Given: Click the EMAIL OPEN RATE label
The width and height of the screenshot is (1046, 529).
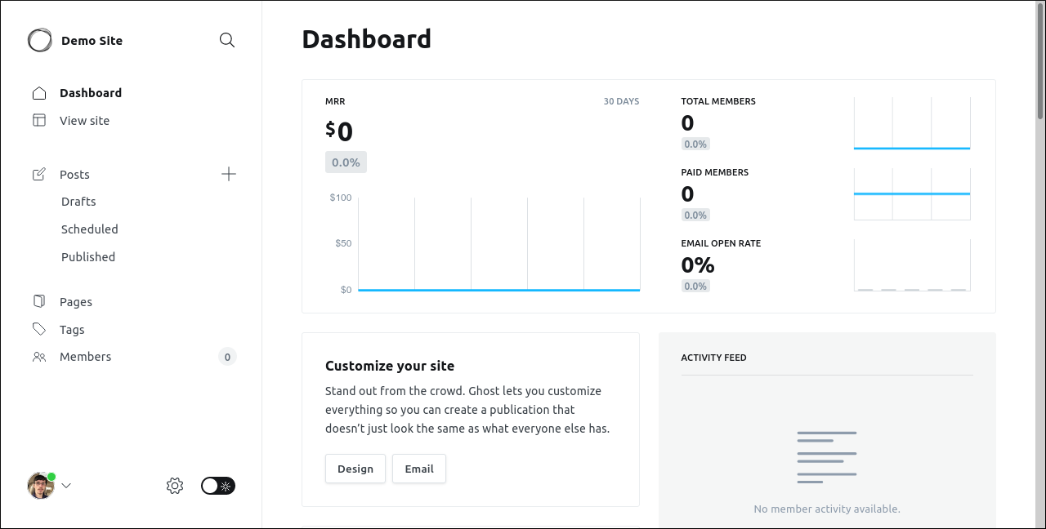Looking at the screenshot, I should point(721,243).
